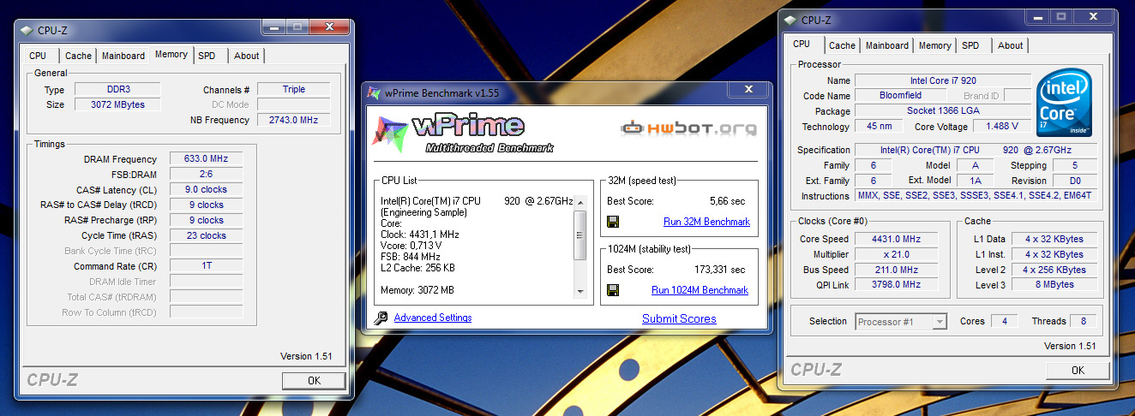Click the wPrime Multithreaded Benchmark logo
Viewport: 1135px width, 416px height.
click(463, 134)
